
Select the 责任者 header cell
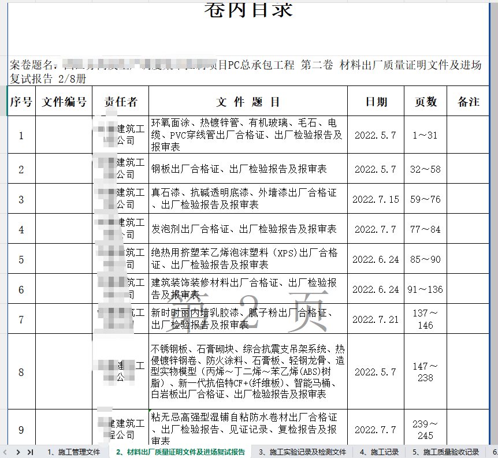(121, 102)
